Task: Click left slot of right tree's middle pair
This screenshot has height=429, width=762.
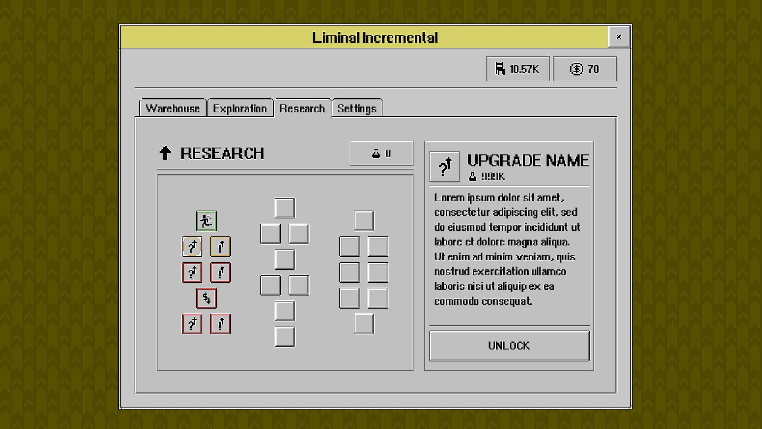Action: click(x=350, y=272)
